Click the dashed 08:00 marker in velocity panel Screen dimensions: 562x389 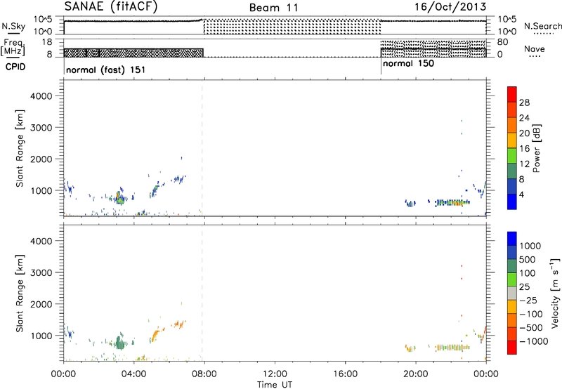click(x=202, y=294)
